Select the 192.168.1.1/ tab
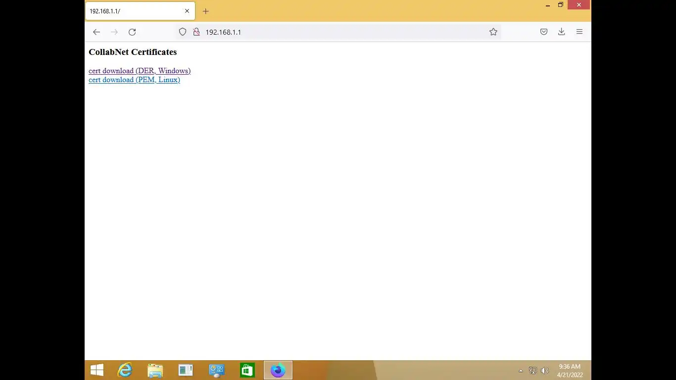Viewport: 676px width, 380px height. click(141, 11)
